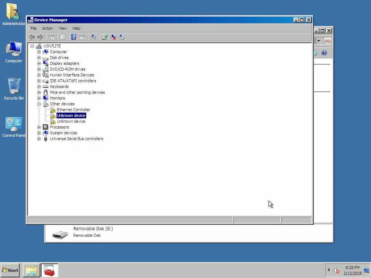371x278 pixels.
Task: Select the Removable Disk (E:) drive icon
Action: point(60,234)
